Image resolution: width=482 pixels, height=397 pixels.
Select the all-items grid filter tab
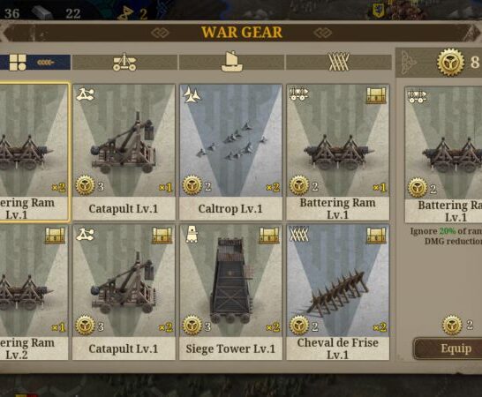pyautogui.click(x=34, y=62)
